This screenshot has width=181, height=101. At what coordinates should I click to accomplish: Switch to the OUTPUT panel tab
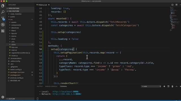40,86
